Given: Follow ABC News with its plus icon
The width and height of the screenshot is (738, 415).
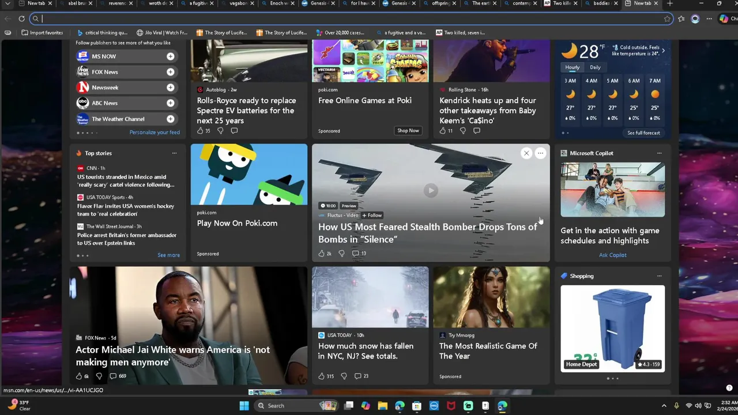Looking at the screenshot, I should (171, 103).
